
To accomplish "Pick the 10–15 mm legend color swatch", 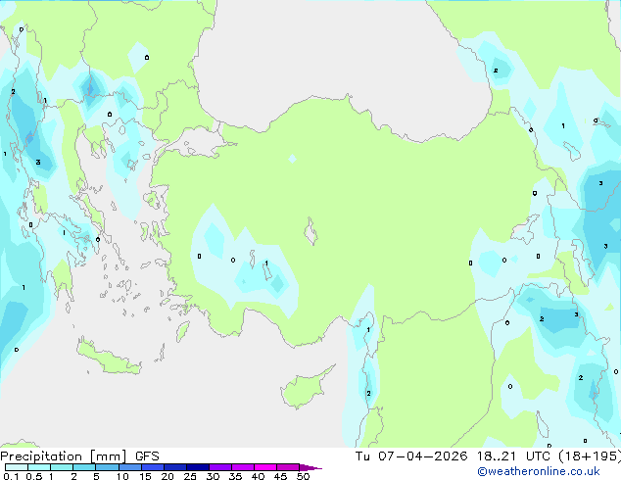I will 129,467.
